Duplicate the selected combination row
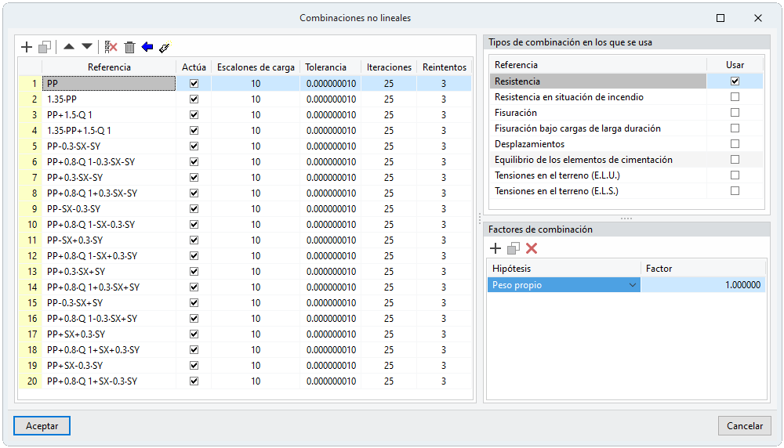Screen dimensions: 784x448 coord(45,48)
